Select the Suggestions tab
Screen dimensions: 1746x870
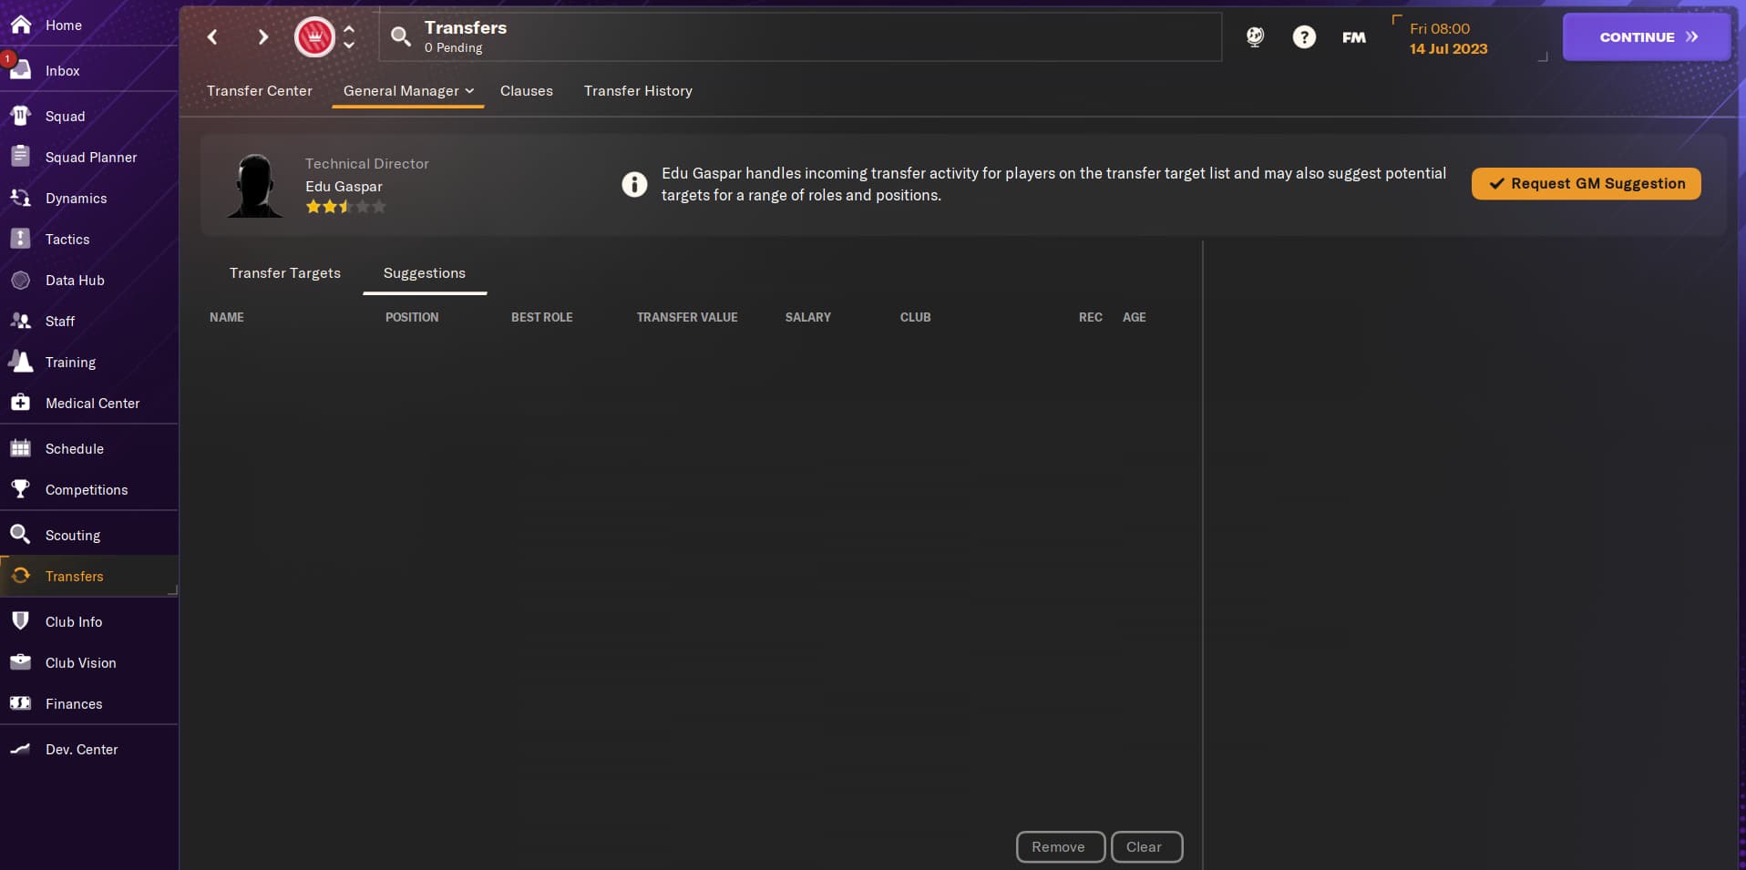pyautogui.click(x=425, y=272)
